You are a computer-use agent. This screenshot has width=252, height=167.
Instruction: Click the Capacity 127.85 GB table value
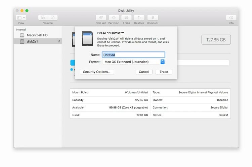pyautogui.click(x=141, y=100)
